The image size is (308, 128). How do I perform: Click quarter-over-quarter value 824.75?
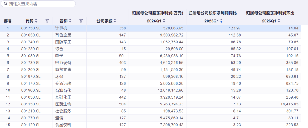coord(293,83)
